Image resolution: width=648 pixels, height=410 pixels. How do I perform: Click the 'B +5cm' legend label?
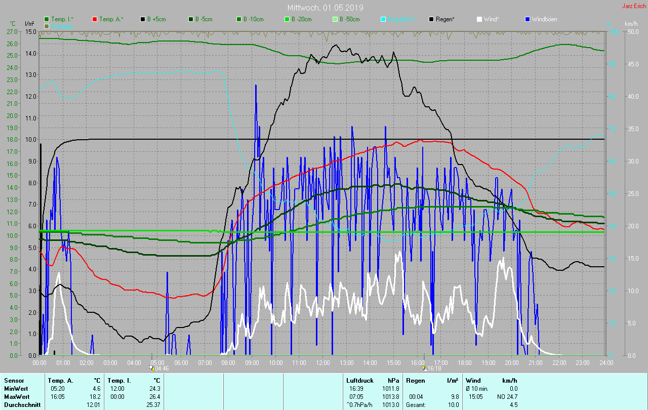156,19
